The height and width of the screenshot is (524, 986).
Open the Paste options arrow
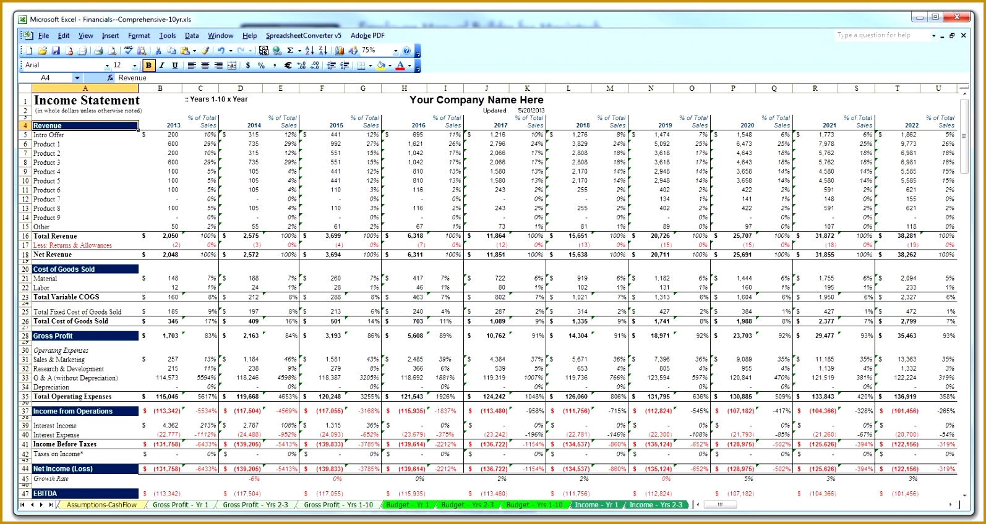(x=194, y=51)
